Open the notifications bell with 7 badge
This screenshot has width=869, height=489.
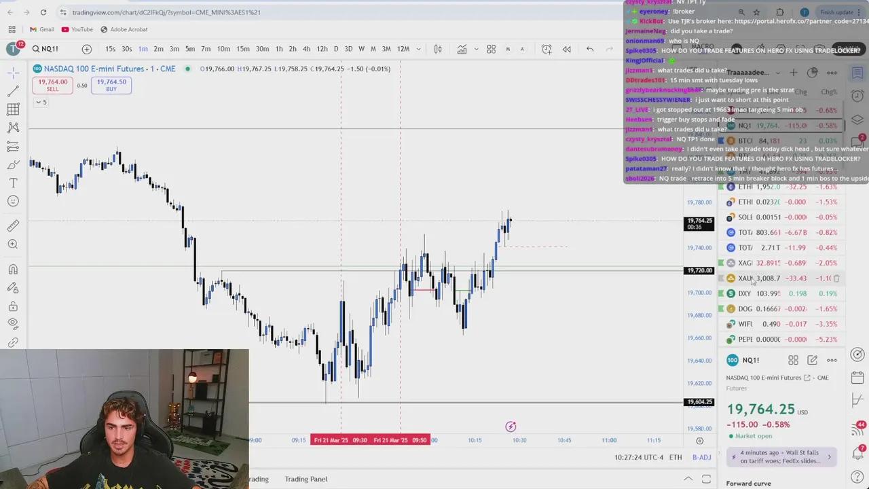857,455
